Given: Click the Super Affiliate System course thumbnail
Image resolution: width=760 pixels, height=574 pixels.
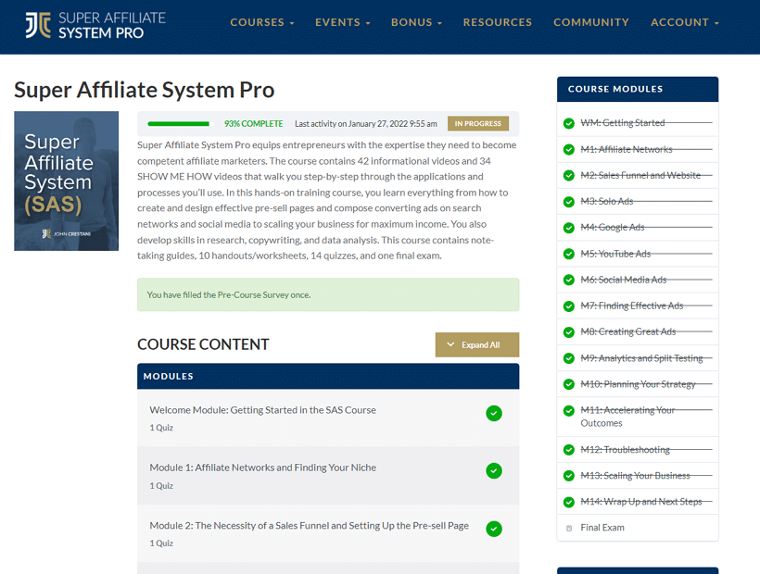Looking at the screenshot, I should [67, 181].
